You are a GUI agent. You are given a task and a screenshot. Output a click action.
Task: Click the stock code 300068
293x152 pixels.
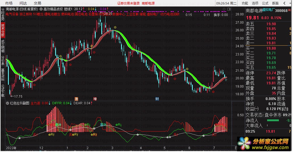tap(281, 11)
